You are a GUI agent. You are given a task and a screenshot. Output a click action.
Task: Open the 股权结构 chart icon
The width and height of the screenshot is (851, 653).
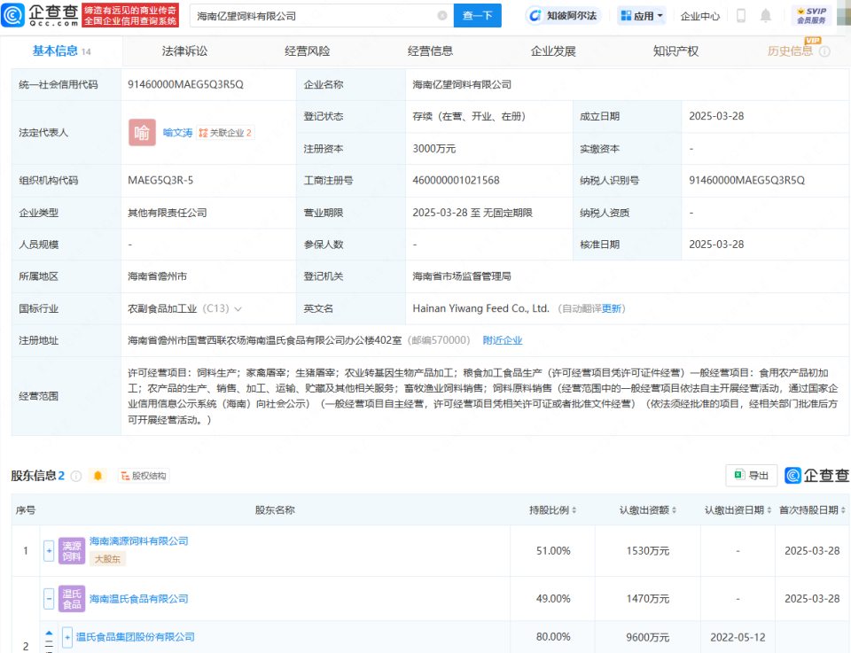pos(144,476)
